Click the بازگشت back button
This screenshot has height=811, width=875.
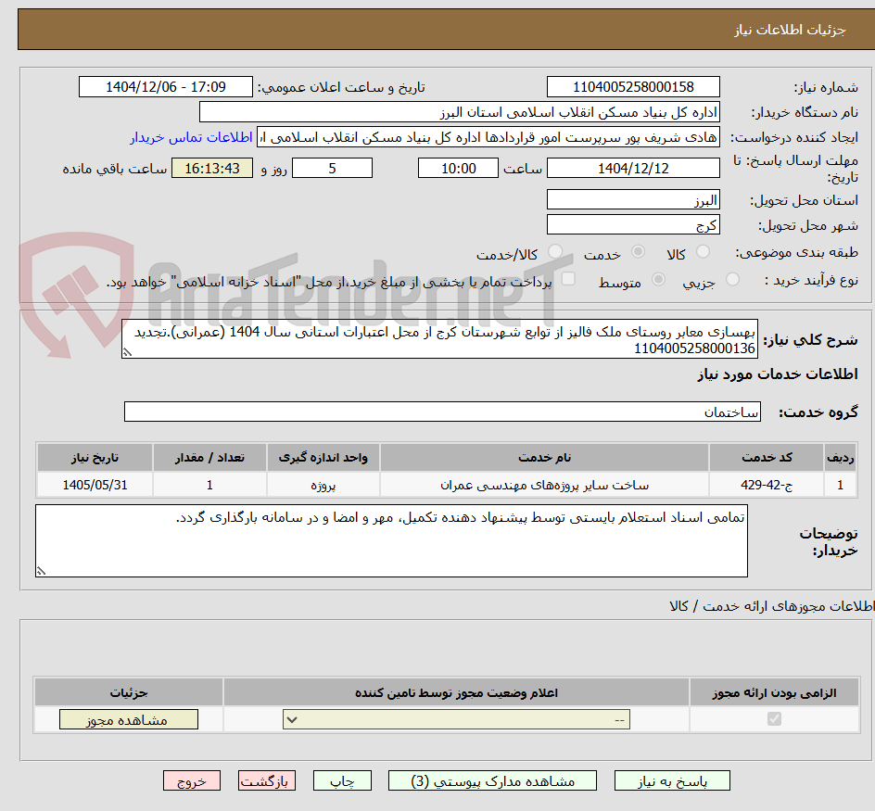pyautogui.click(x=267, y=780)
